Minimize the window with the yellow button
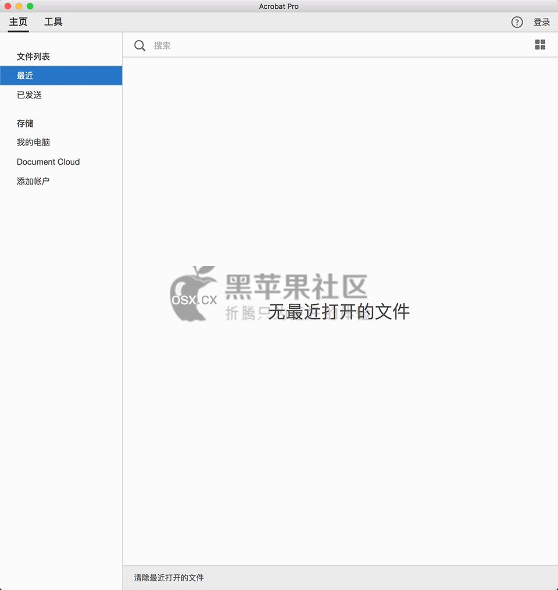The height and width of the screenshot is (590, 558). pyautogui.click(x=19, y=6)
